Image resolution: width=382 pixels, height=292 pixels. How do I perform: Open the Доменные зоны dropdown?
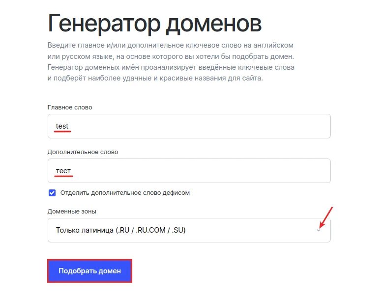tap(189, 230)
